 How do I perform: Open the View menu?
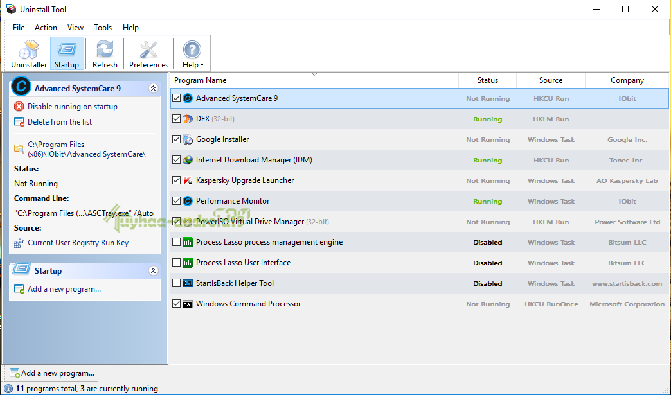pos(75,28)
